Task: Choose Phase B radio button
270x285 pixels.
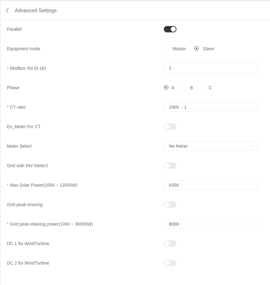Action: [185, 88]
